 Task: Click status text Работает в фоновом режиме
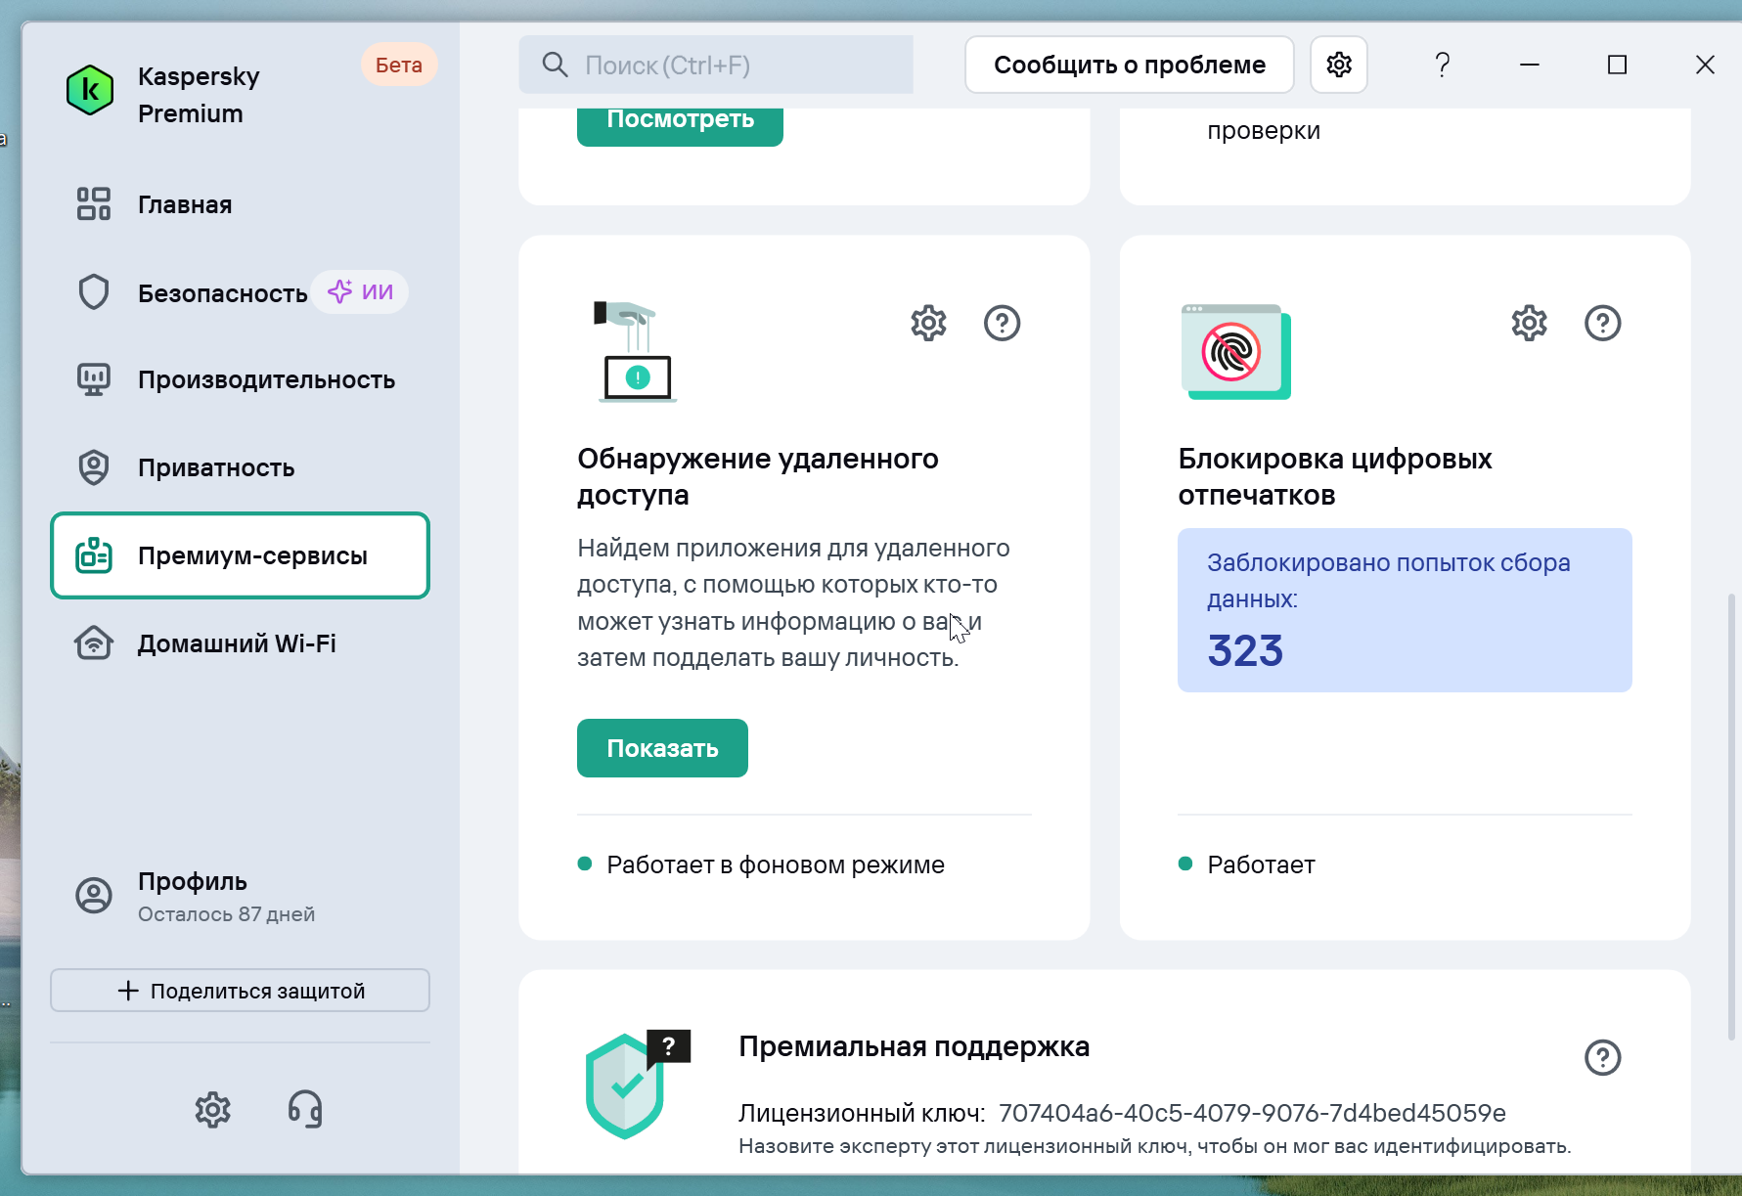776,864
